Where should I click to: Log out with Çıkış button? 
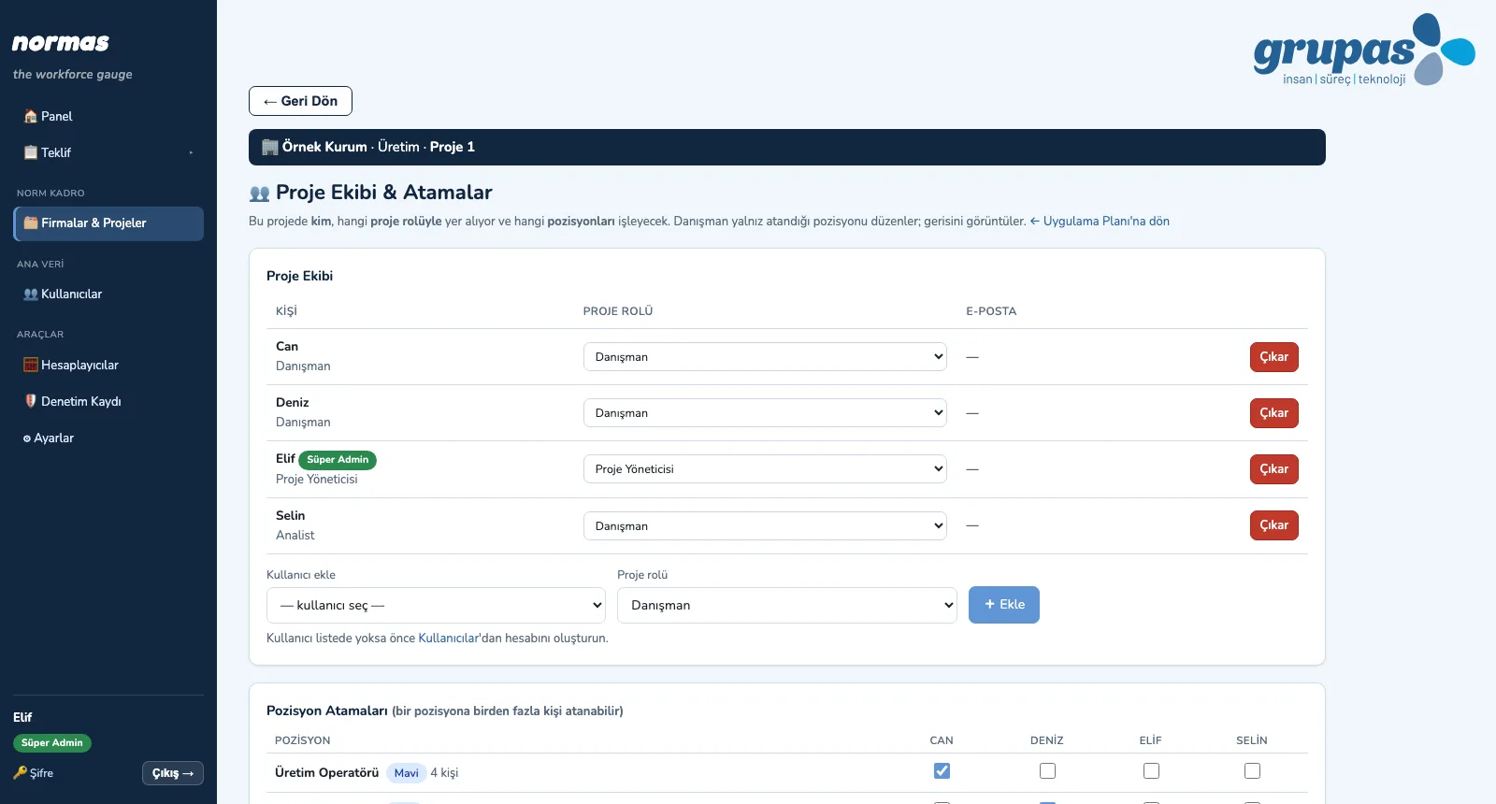coord(173,773)
